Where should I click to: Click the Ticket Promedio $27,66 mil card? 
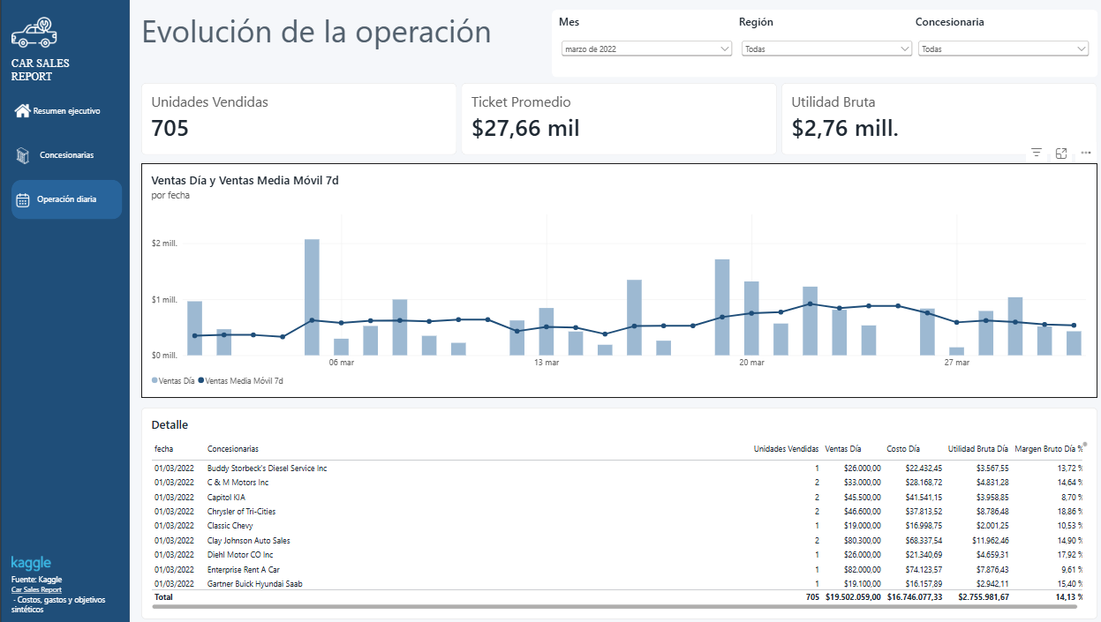[619, 119]
